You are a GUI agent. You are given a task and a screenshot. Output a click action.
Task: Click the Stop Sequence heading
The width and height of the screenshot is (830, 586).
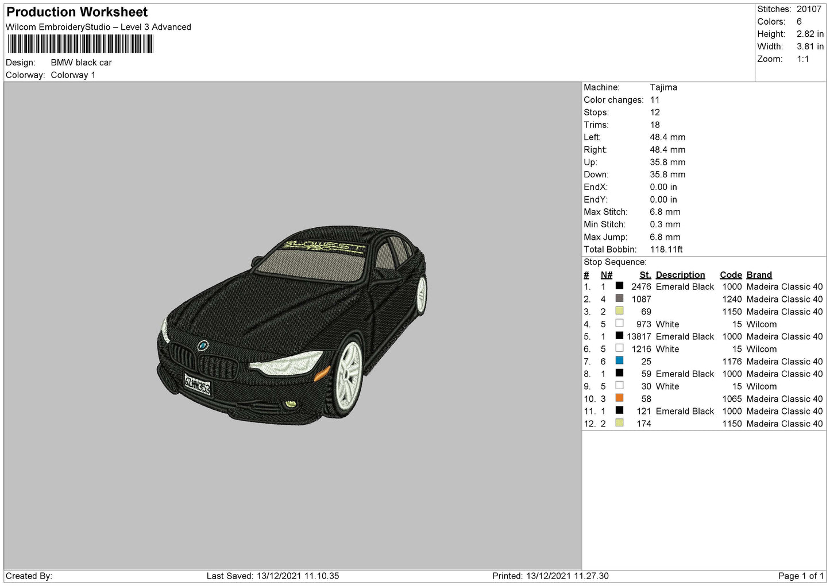click(x=615, y=262)
